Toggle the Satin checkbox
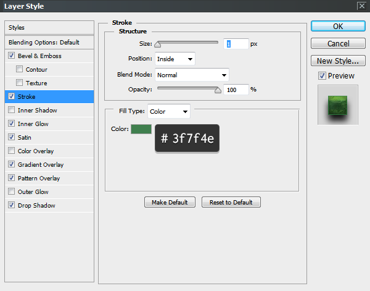 (x=11, y=137)
